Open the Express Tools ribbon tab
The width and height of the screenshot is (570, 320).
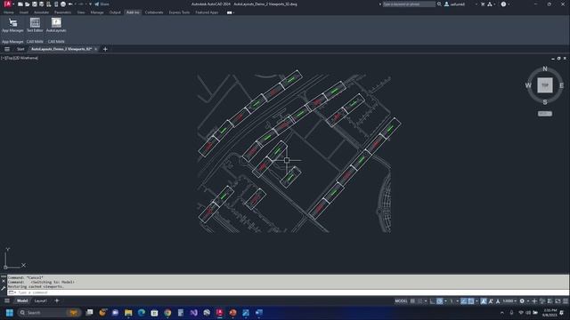(x=179, y=12)
